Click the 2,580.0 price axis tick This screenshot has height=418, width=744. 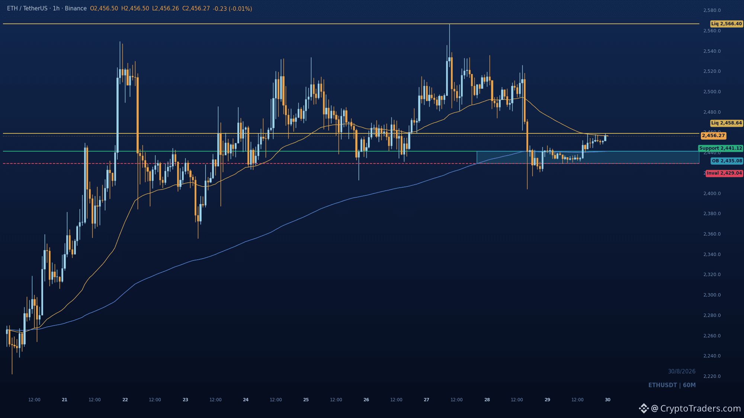(712, 10)
